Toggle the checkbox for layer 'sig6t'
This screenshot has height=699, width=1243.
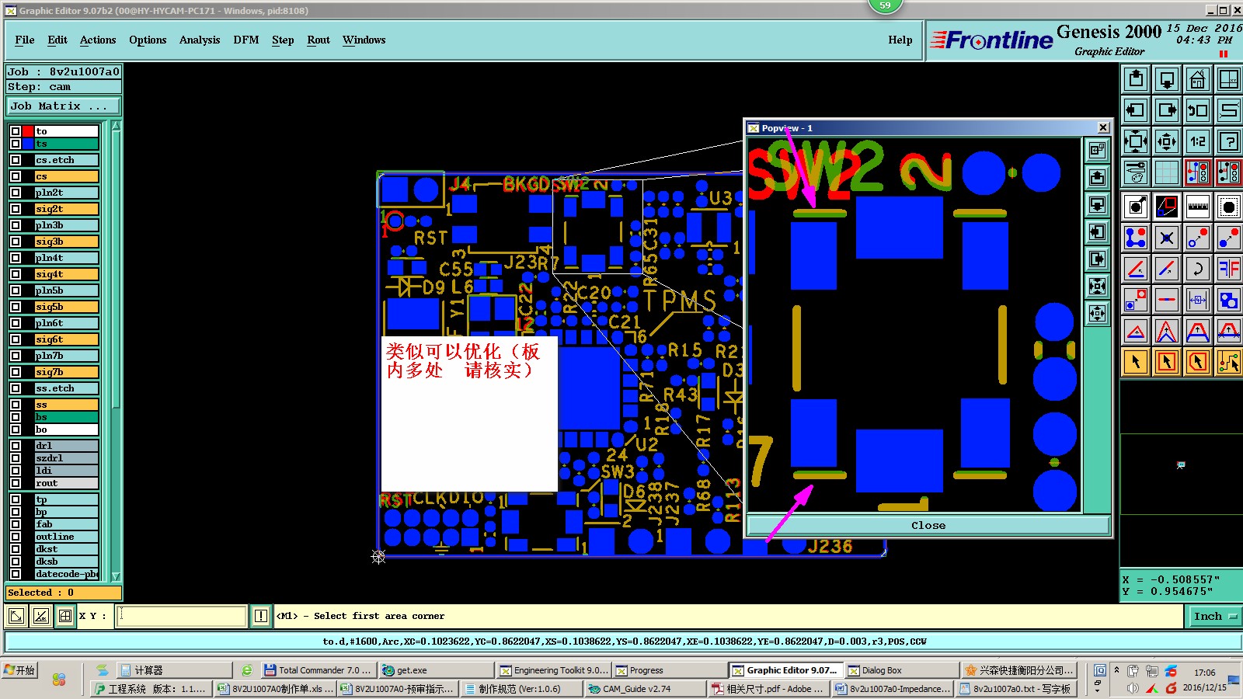click(x=16, y=339)
